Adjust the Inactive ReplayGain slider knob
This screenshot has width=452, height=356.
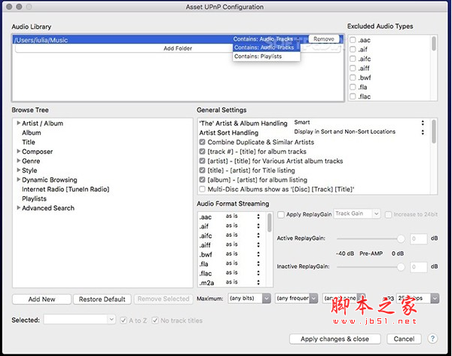[401, 267]
